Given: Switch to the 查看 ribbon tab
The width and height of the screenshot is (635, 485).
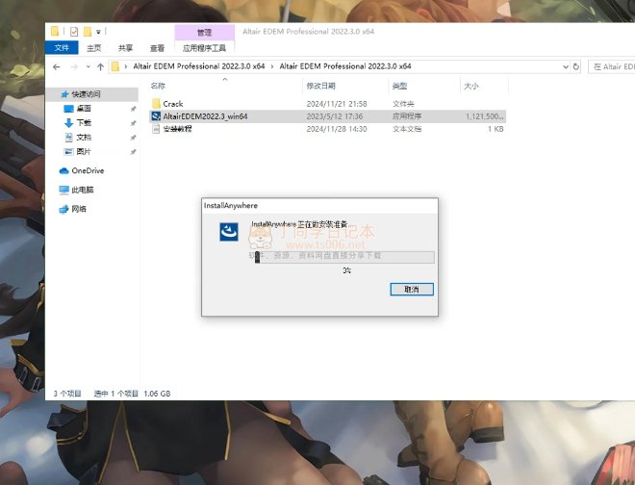Looking at the screenshot, I should (157, 48).
